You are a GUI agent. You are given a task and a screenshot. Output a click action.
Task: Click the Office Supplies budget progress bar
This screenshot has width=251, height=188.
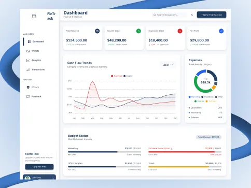pyautogui.click(x=104, y=167)
